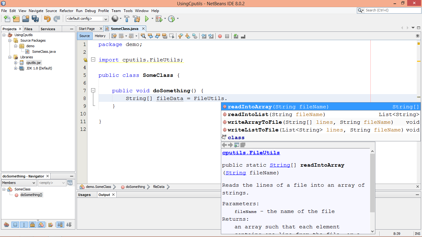Click the green Run Project icon
This screenshot has width=422, height=237.
(x=147, y=19)
